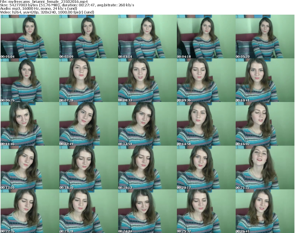Select the thumbnail timestamped 00:06:26
295x233 pixels.
[30, 80]
